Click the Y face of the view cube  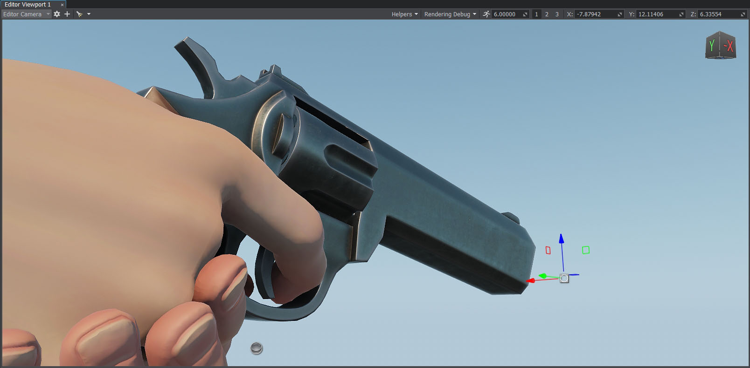[x=712, y=46]
